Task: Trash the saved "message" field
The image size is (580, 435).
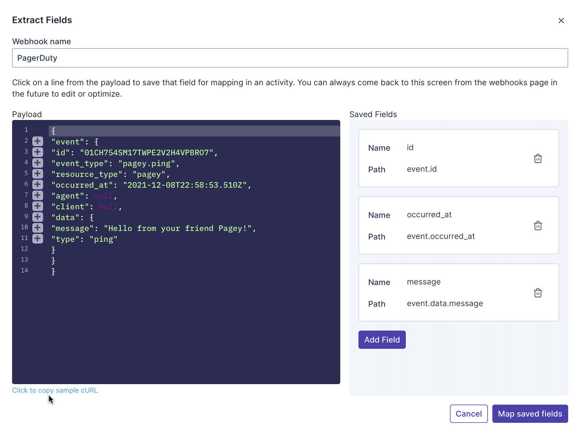Action: pos(538,293)
